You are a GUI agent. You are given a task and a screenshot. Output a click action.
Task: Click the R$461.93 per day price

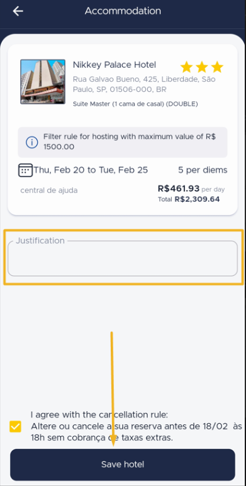(x=191, y=189)
